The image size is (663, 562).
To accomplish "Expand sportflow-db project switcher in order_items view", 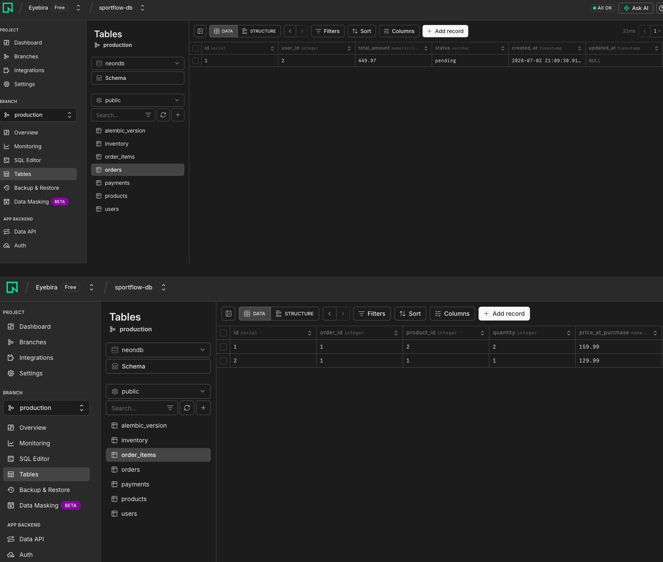I will coord(164,287).
